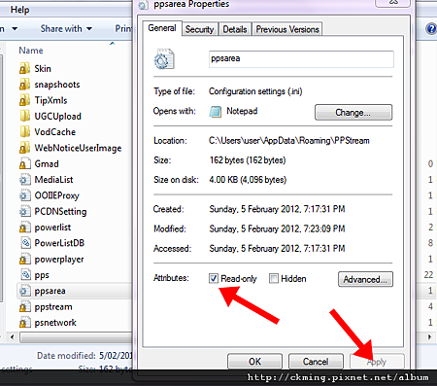
Task: Switch to the Security tab
Action: coord(199,29)
